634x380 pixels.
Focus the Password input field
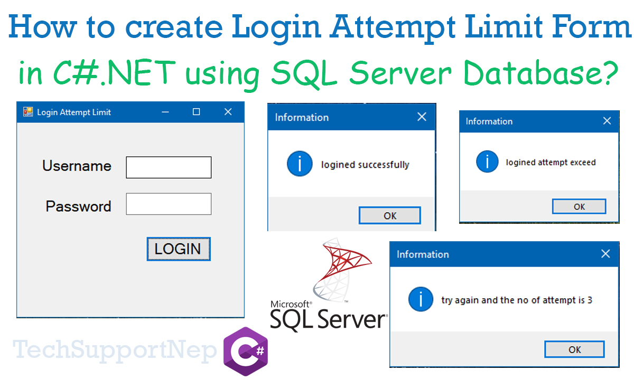(169, 204)
